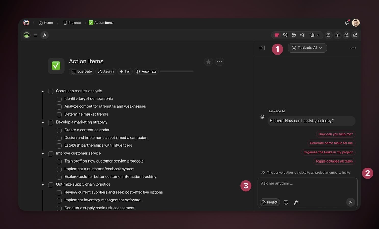Collapse 'Develop a marketing strategy' subtasks
The width and height of the screenshot is (379, 229).
pos(43,123)
